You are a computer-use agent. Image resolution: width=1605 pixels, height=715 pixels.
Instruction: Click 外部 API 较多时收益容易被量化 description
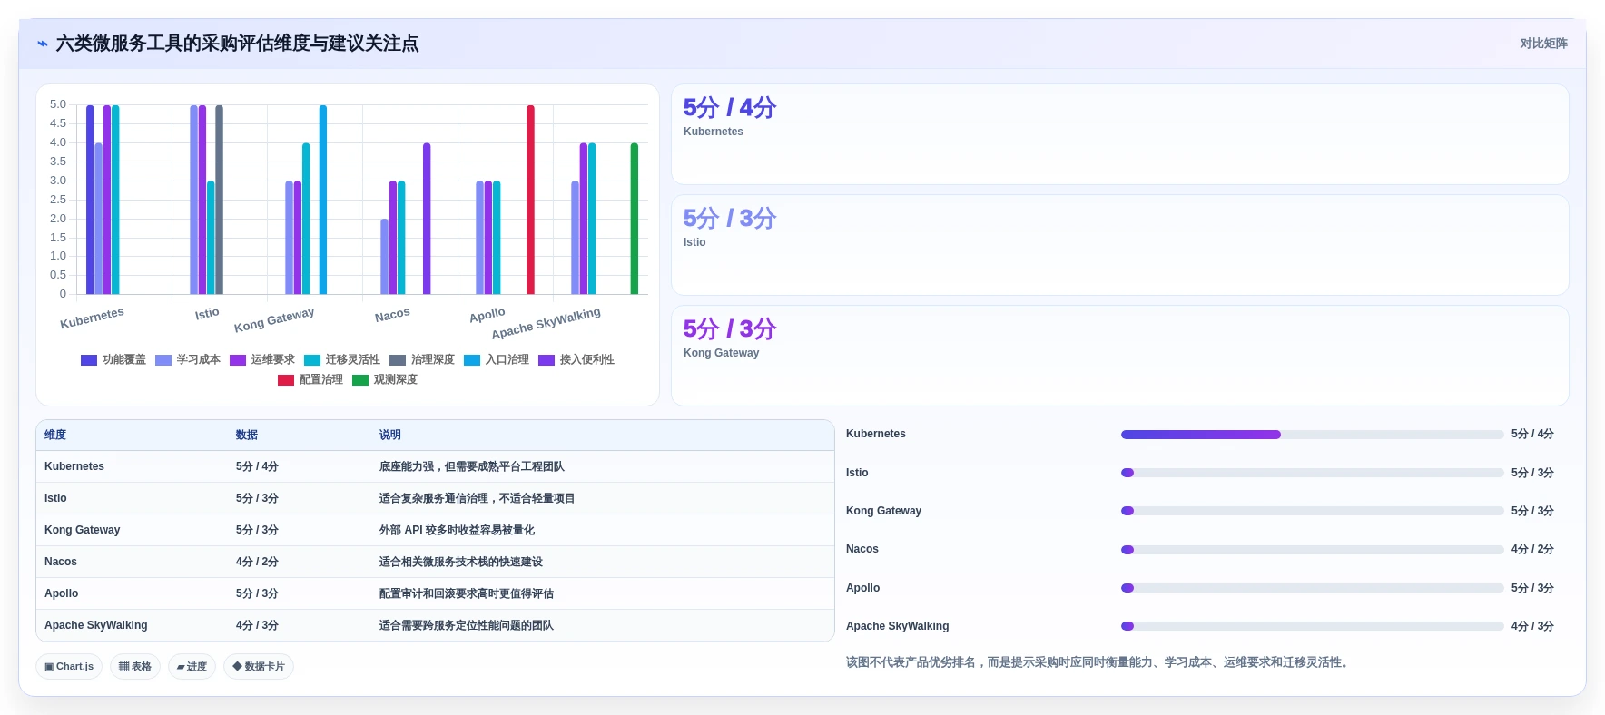tap(457, 530)
